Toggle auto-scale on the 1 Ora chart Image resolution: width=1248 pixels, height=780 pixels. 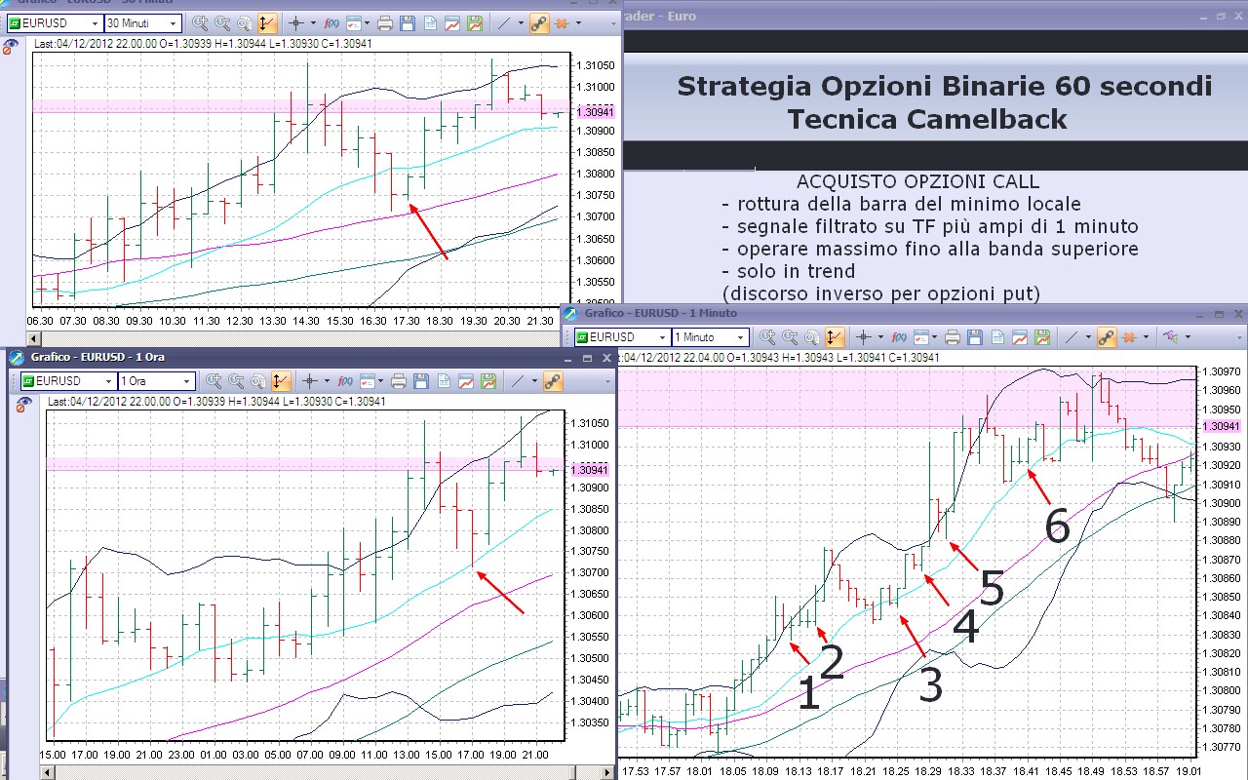[x=280, y=381]
